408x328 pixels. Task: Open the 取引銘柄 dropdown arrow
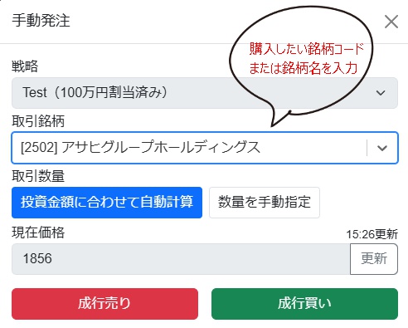pyautogui.click(x=382, y=148)
